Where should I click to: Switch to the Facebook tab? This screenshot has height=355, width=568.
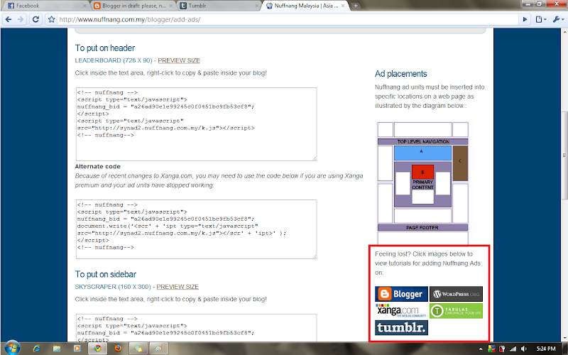tap(45, 6)
